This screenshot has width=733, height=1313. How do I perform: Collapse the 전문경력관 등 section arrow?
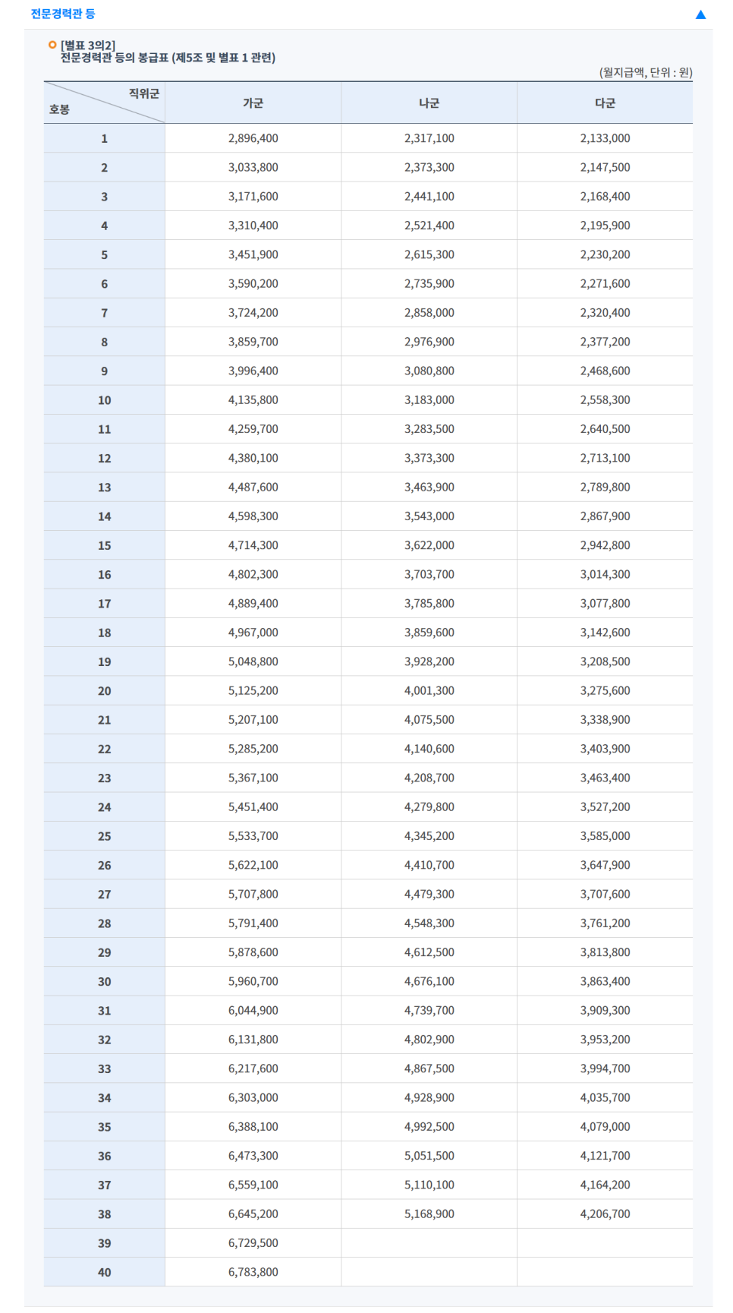pyautogui.click(x=700, y=14)
